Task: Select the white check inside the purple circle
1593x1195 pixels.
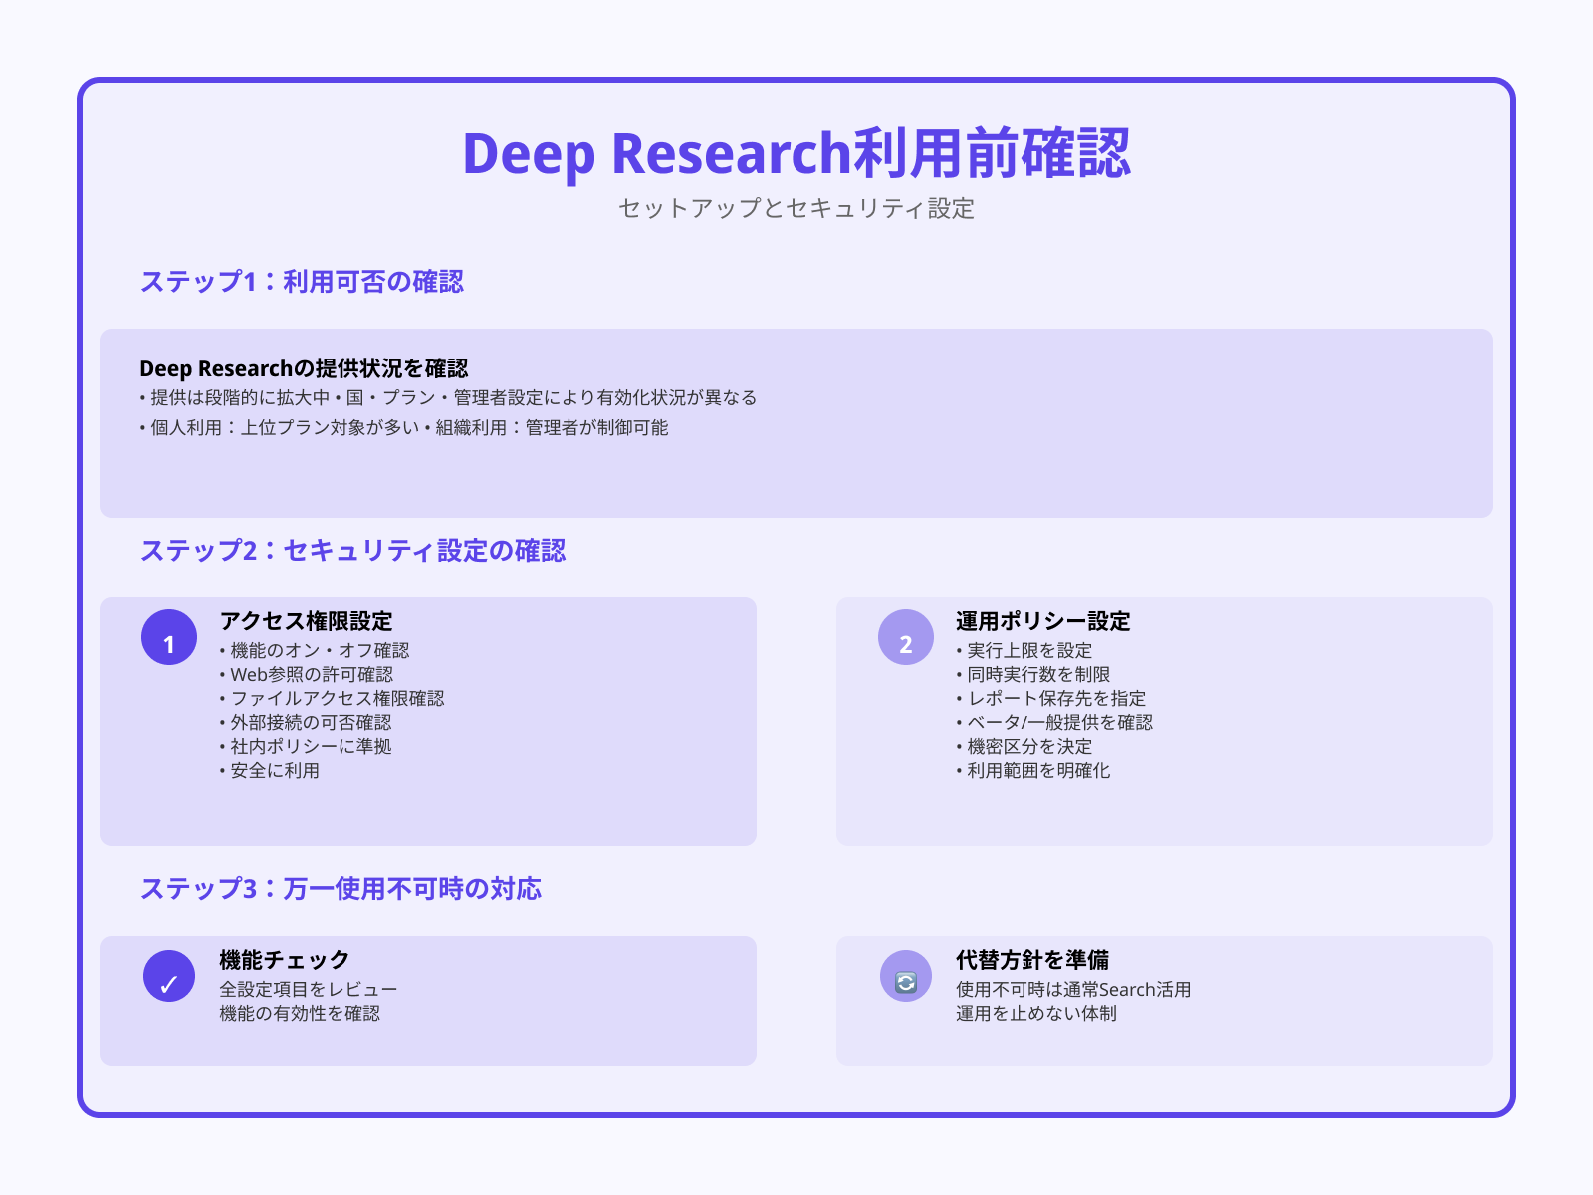Action: pyautogui.click(x=169, y=984)
